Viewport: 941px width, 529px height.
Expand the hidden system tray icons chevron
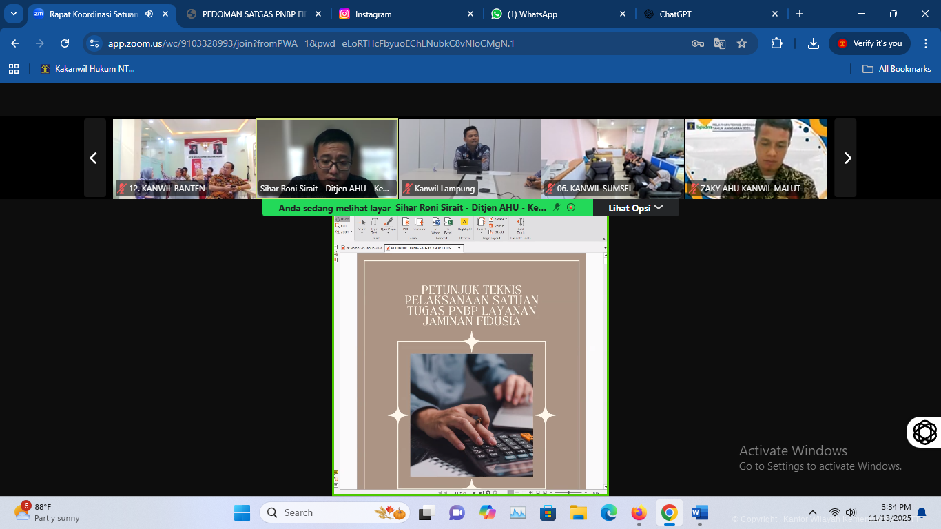point(812,513)
